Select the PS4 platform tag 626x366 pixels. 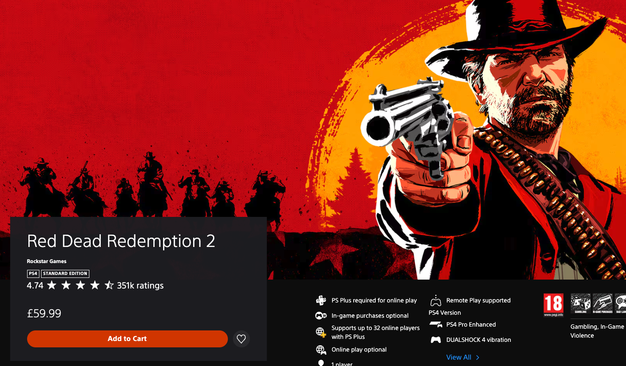33,274
